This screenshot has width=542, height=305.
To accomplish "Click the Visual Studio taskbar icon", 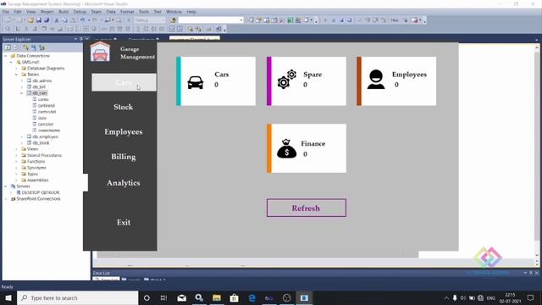I will 269,297.
